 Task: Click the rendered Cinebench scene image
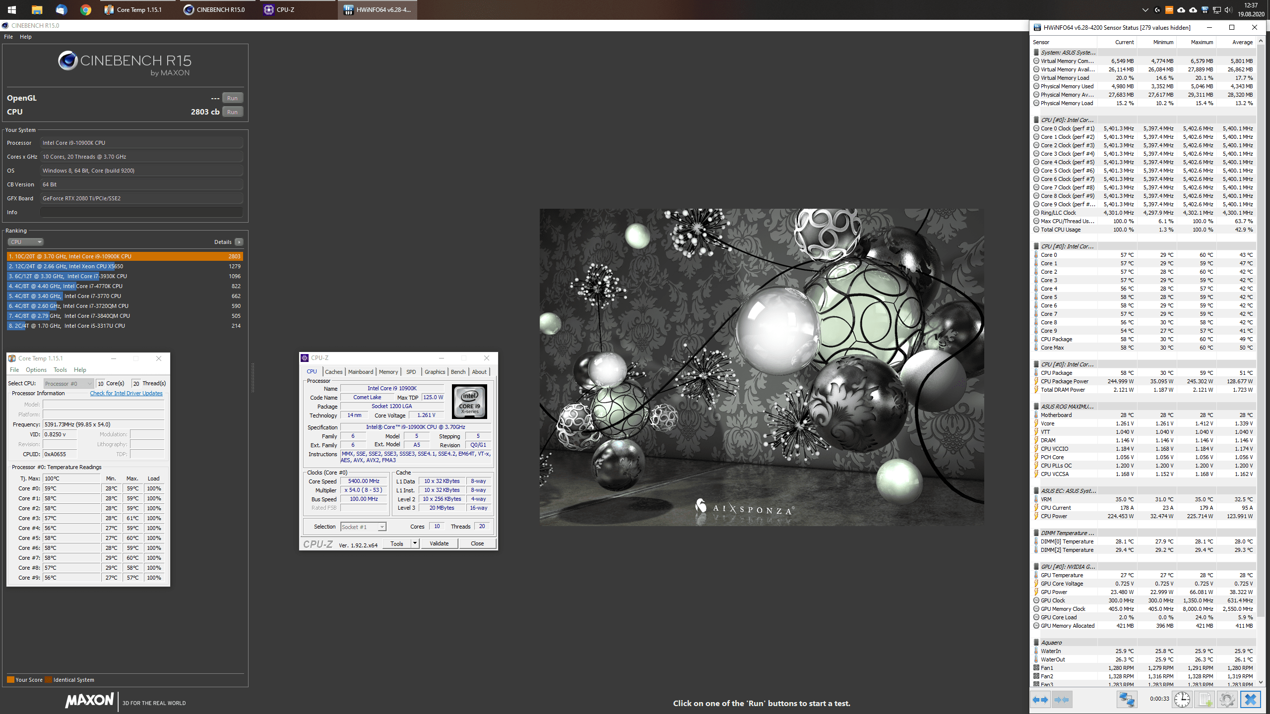click(x=762, y=367)
